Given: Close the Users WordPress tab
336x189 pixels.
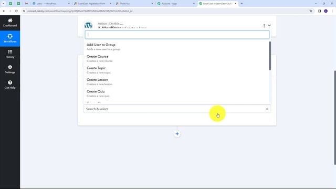Looking at the screenshot, I should (69, 4).
